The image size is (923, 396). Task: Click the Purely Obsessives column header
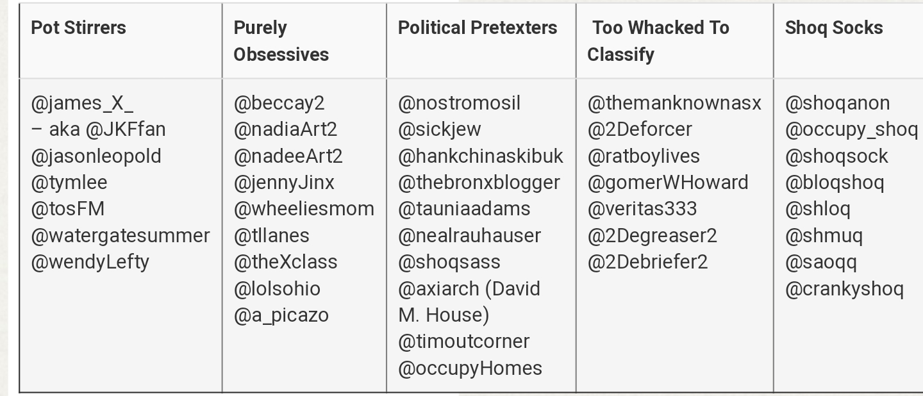(281, 41)
